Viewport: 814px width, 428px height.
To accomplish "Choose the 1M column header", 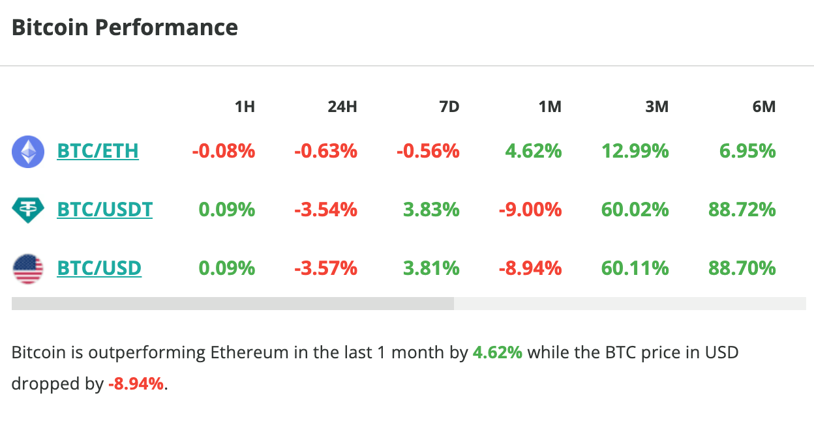I will [x=550, y=107].
